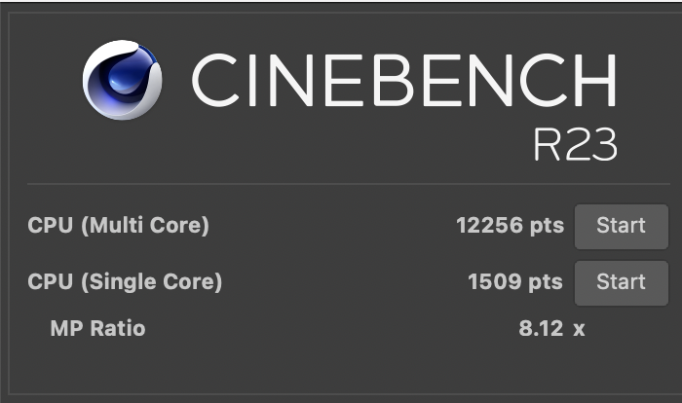
Task: Click the MP Ratio label
Action: (x=97, y=328)
